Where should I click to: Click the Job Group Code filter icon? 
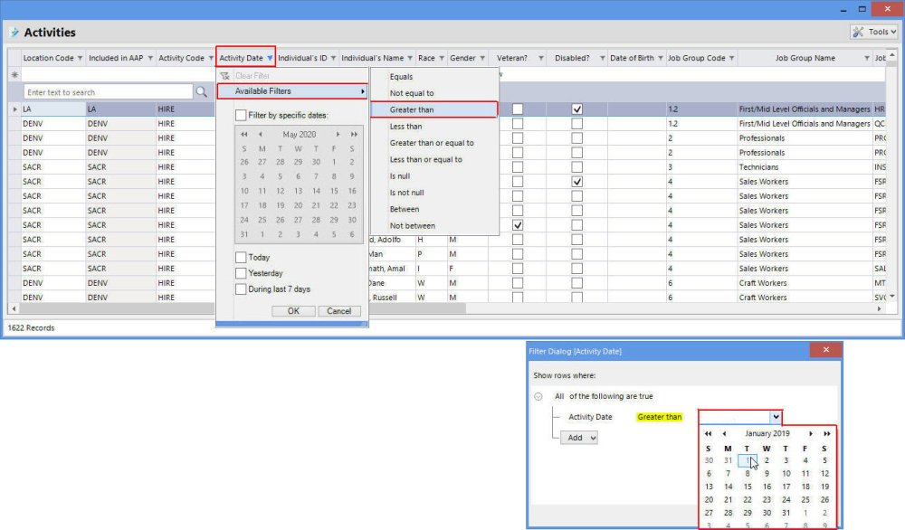coord(732,58)
